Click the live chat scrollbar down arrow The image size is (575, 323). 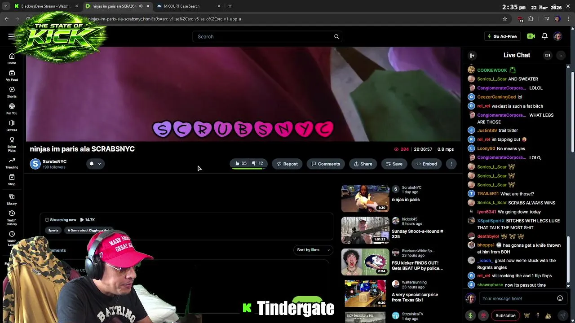[x=568, y=286]
